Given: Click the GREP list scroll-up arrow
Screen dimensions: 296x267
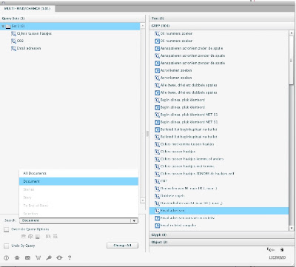Looking at the screenshot, I should 291,33.
